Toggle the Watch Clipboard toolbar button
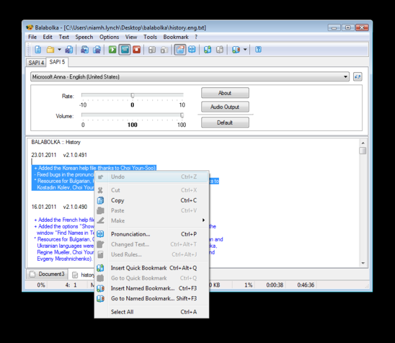 click(x=180, y=50)
